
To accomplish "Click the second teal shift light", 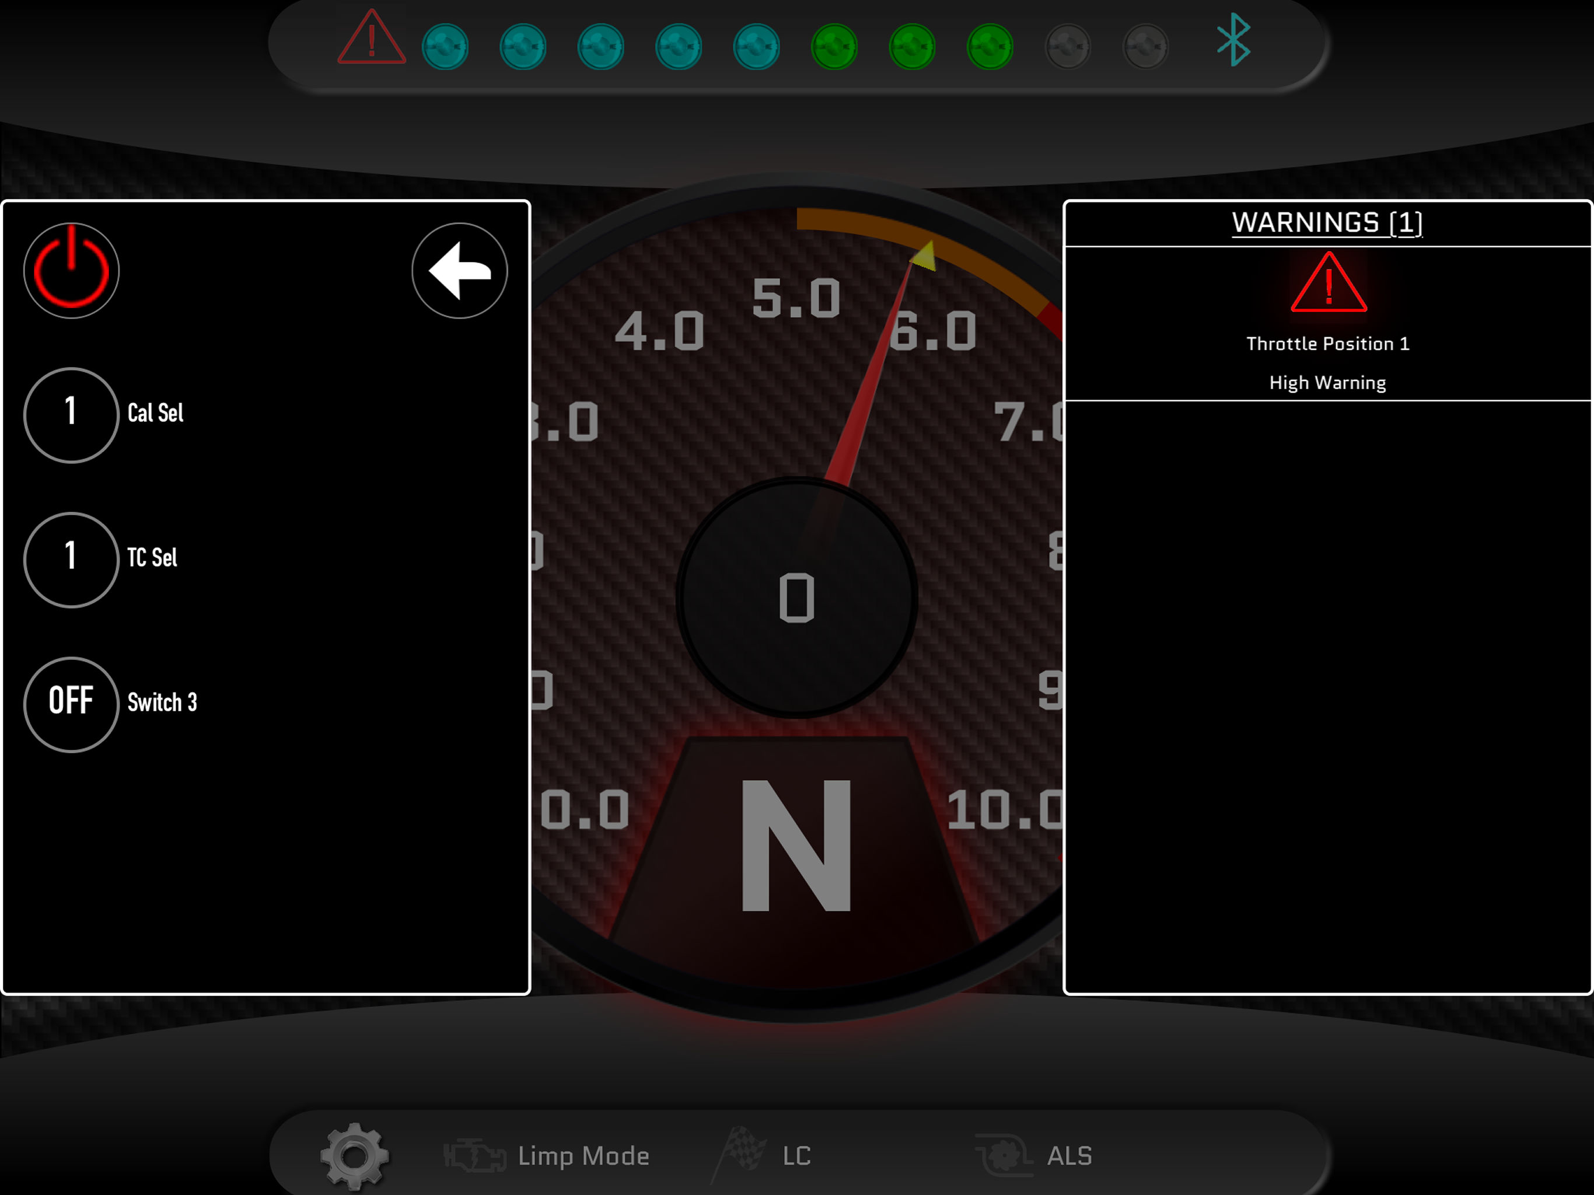I will [523, 47].
